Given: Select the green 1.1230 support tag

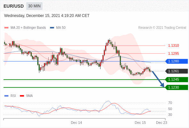Looking at the screenshot, I should [x=177, y=87].
